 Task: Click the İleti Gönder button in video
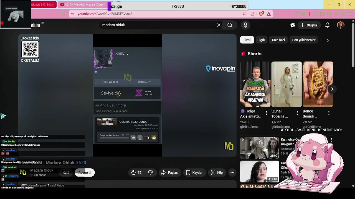click(x=111, y=82)
